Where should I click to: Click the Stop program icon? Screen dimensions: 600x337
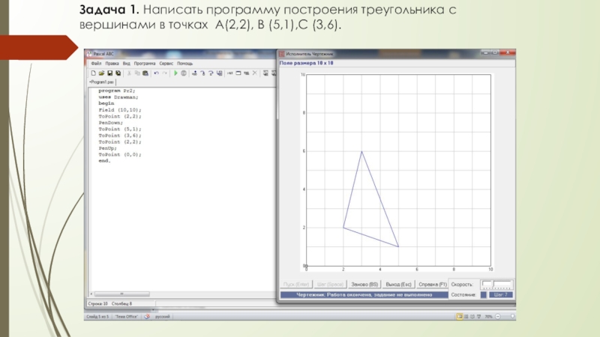point(184,73)
